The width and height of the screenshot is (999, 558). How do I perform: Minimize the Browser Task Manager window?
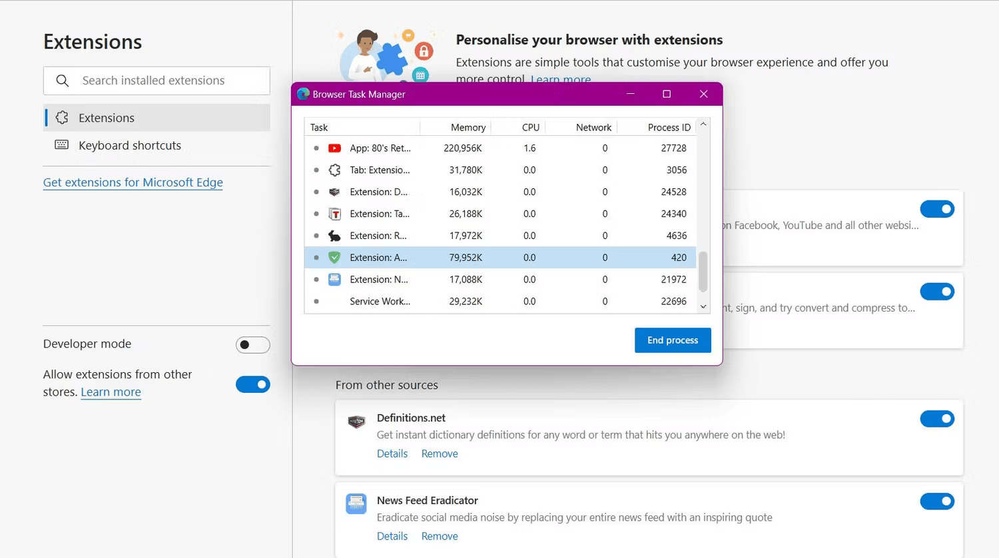[x=631, y=94]
